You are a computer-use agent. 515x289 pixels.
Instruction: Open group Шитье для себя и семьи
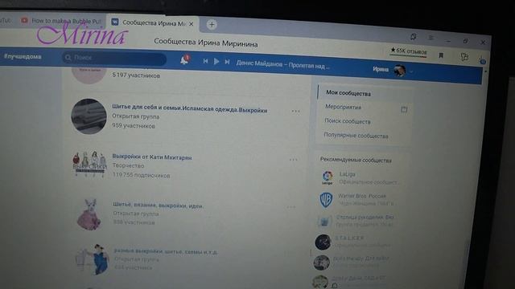pos(190,108)
